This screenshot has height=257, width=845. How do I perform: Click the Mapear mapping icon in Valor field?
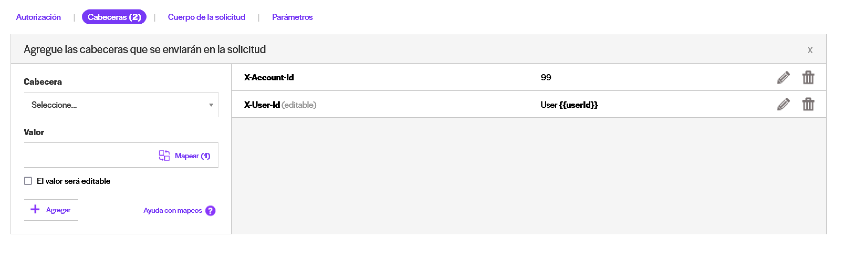click(164, 156)
